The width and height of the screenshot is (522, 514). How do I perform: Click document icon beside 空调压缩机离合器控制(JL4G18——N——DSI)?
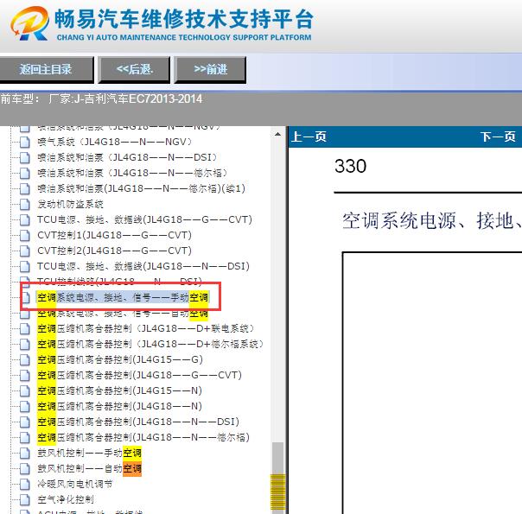tap(25, 422)
